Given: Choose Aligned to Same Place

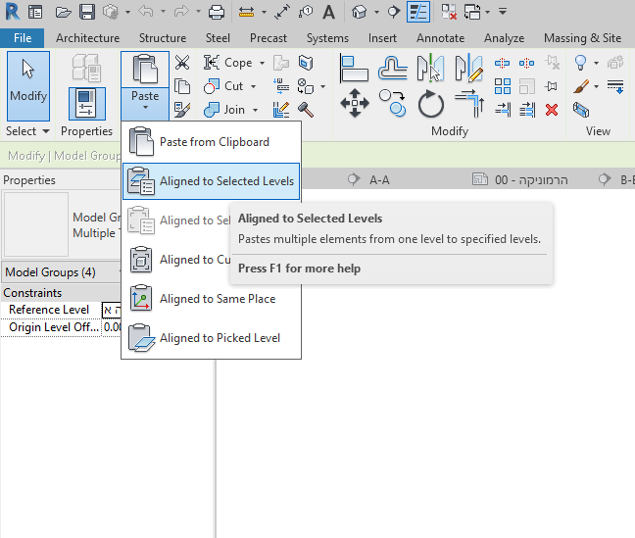Looking at the screenshot, I should [212, 299].
